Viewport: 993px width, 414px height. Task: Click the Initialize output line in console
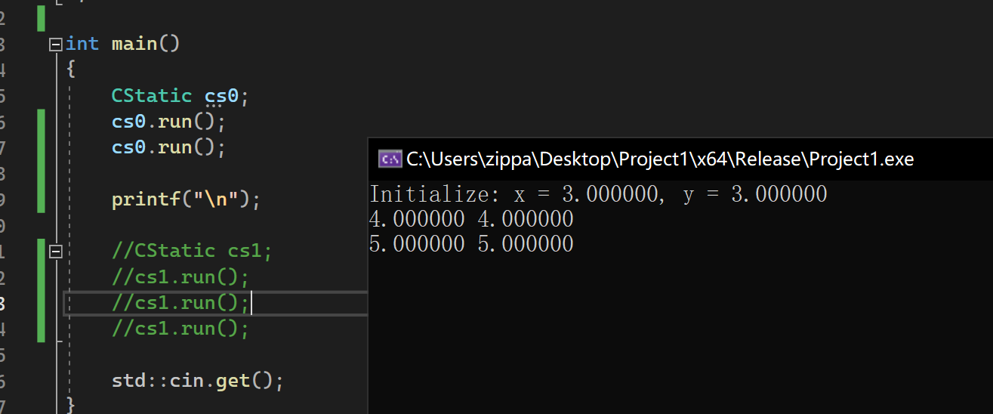(x=598, y=195)
